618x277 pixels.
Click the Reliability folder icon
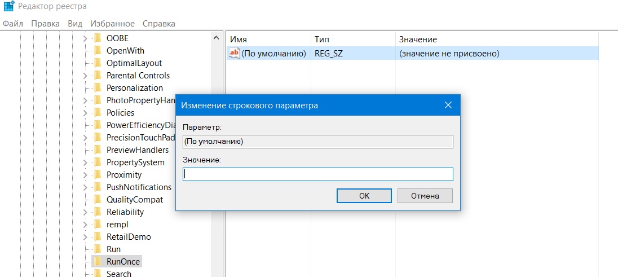[97, 212]
